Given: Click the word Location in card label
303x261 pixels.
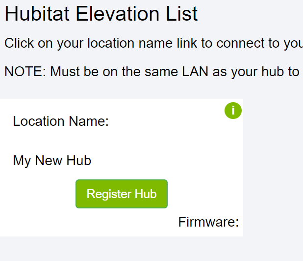Looking at the screenshot, I should (x=38, y=121).
